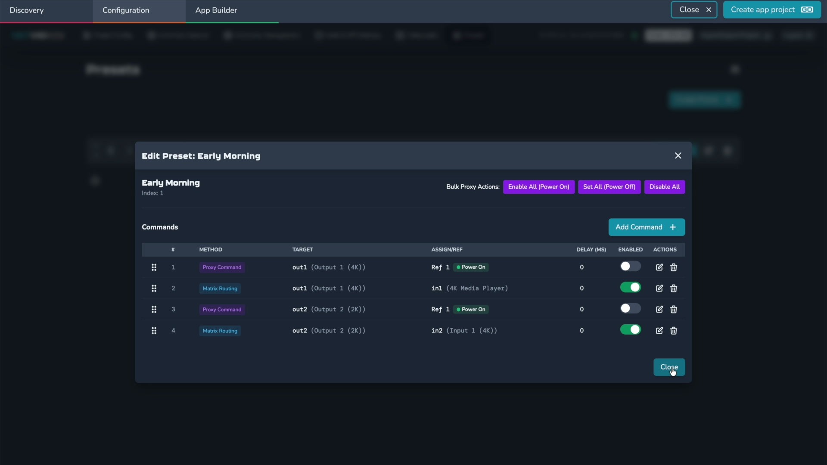This screenshot has height=465, width=827.
Task: Click the Early Morning preset name
Action: (171, 183)
